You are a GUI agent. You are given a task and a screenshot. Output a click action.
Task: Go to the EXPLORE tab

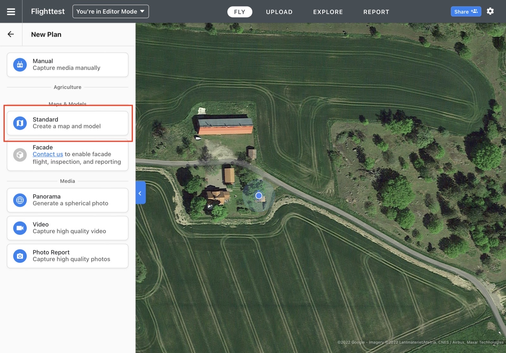coord(328,12)
